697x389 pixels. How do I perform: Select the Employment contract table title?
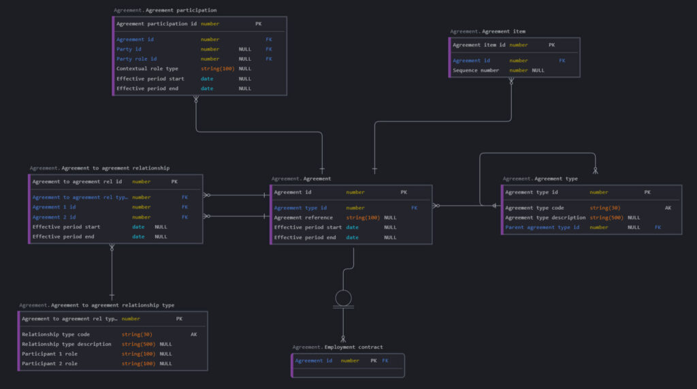[338, 347]
